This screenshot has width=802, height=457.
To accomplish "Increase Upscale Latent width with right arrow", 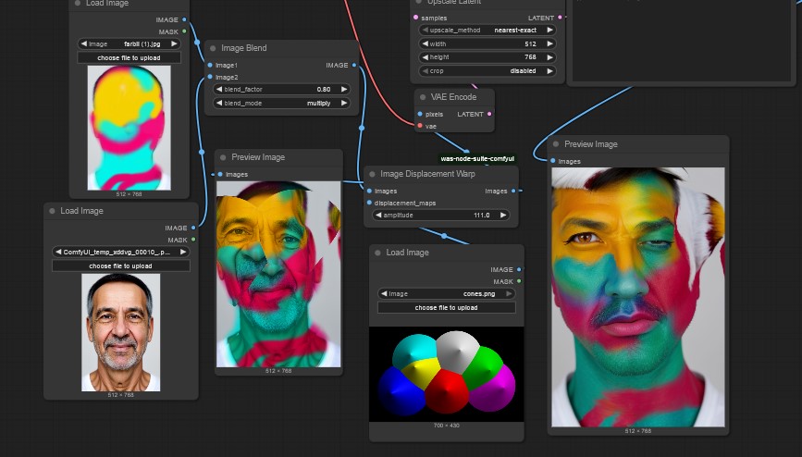I will click(549, 44).
